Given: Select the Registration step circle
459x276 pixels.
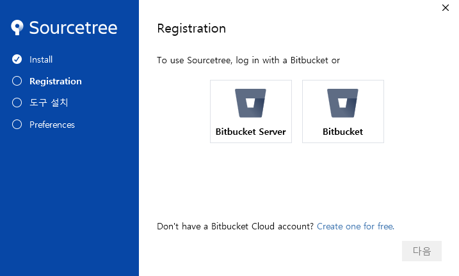Looking at the screenshot, I should pyautogui.click(x=17, y=81).
